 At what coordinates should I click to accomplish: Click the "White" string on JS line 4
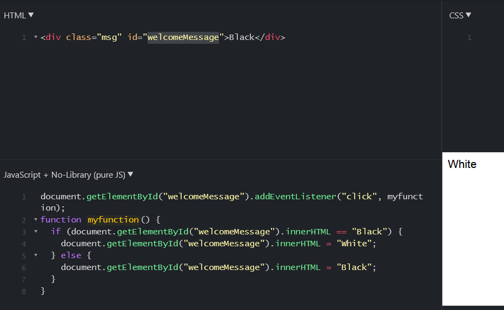354,243
